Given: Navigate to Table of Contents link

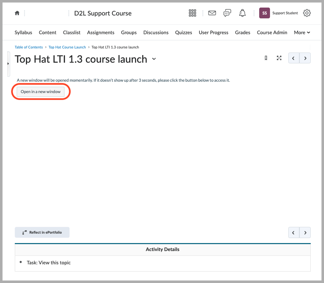Looking at the screenshot, I should point(28,47).
